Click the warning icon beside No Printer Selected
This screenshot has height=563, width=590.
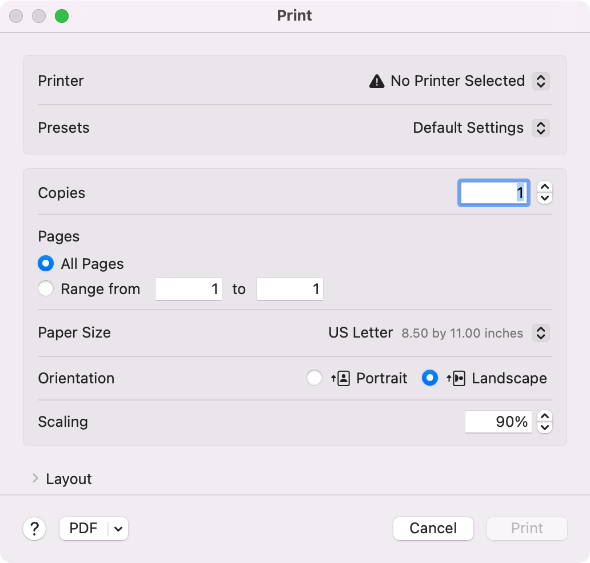pos(377,81)
